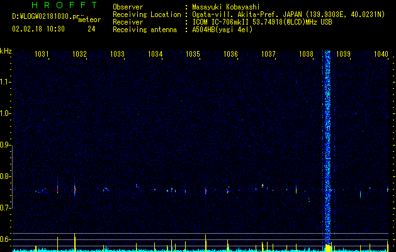
Task: Select antenna value A504HB(yagi 4el)
Action: tap(222, 30)
